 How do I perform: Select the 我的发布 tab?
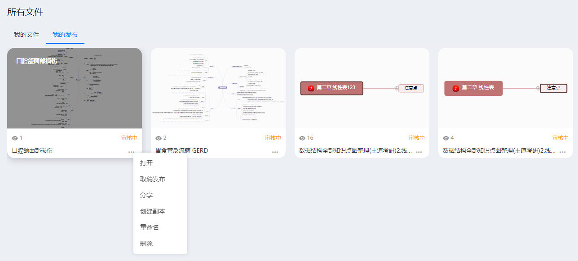(65, 34)
